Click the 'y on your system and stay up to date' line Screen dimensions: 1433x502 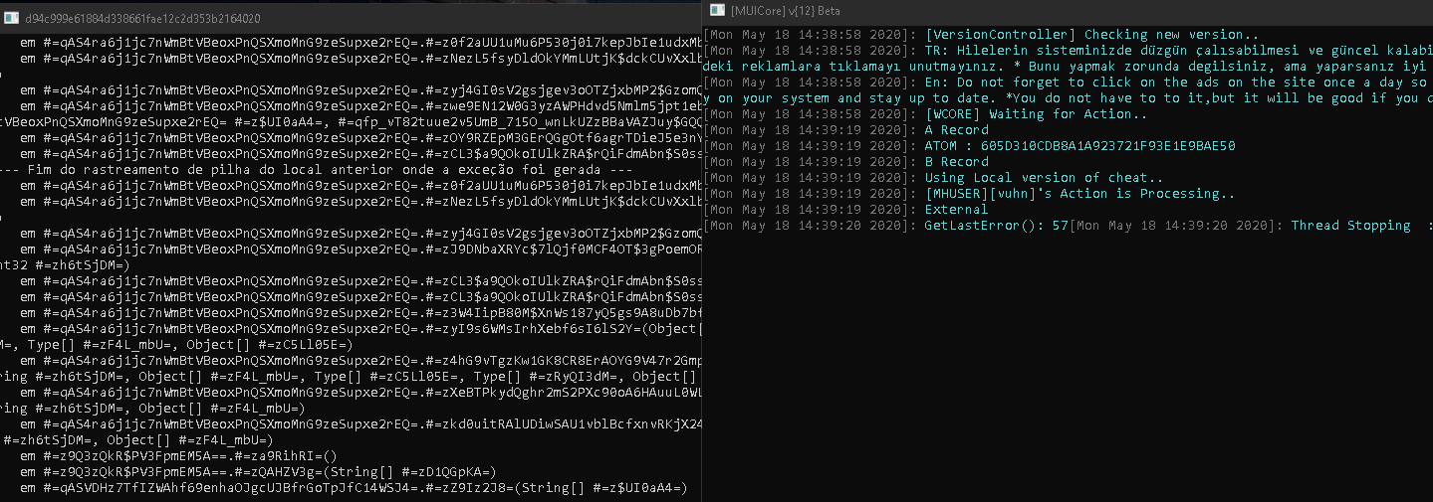point(1068,98)
